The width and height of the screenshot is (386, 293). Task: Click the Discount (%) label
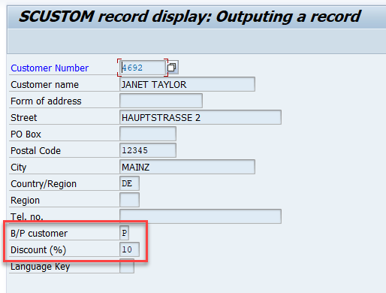click(38, 250)
